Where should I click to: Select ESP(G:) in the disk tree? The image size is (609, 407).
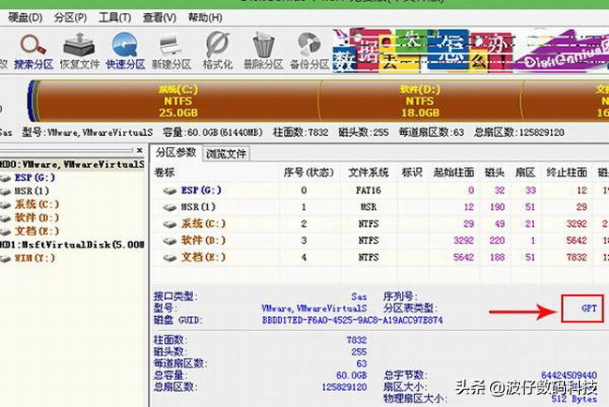point(35,177)
